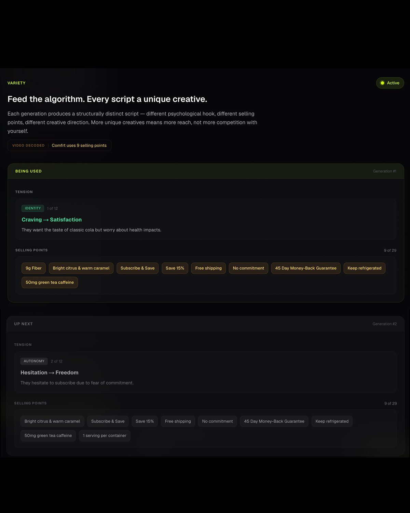Click the AUTONOMY tension tag
Image resolution: width=410 pixels, height=513 pixels.
[34, 361]
